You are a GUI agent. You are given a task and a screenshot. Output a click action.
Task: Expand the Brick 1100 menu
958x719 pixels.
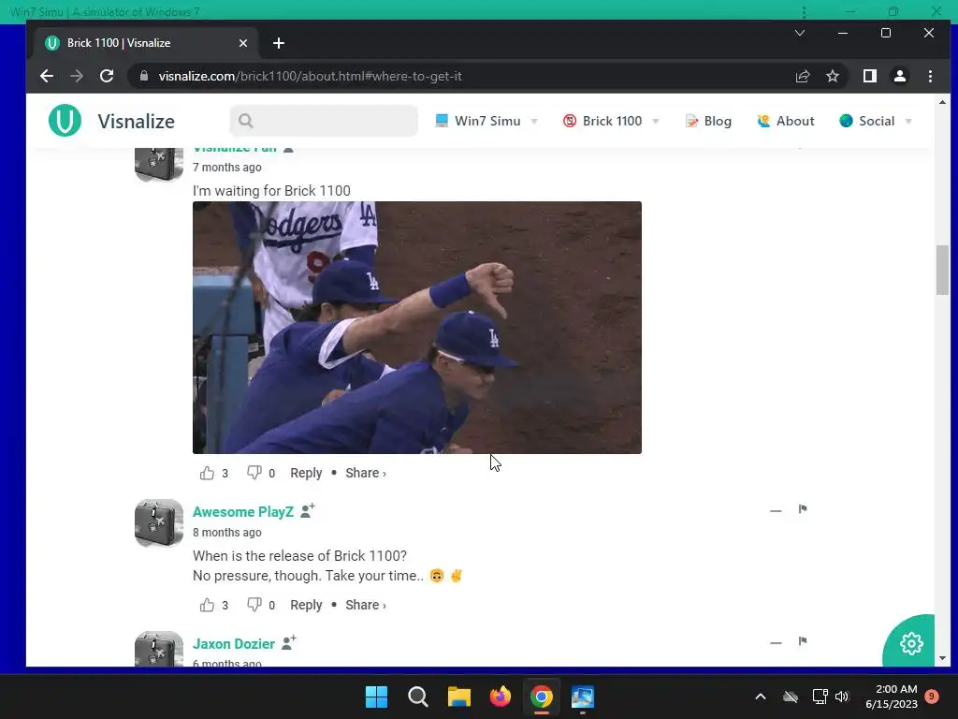(x=611, y=121)
